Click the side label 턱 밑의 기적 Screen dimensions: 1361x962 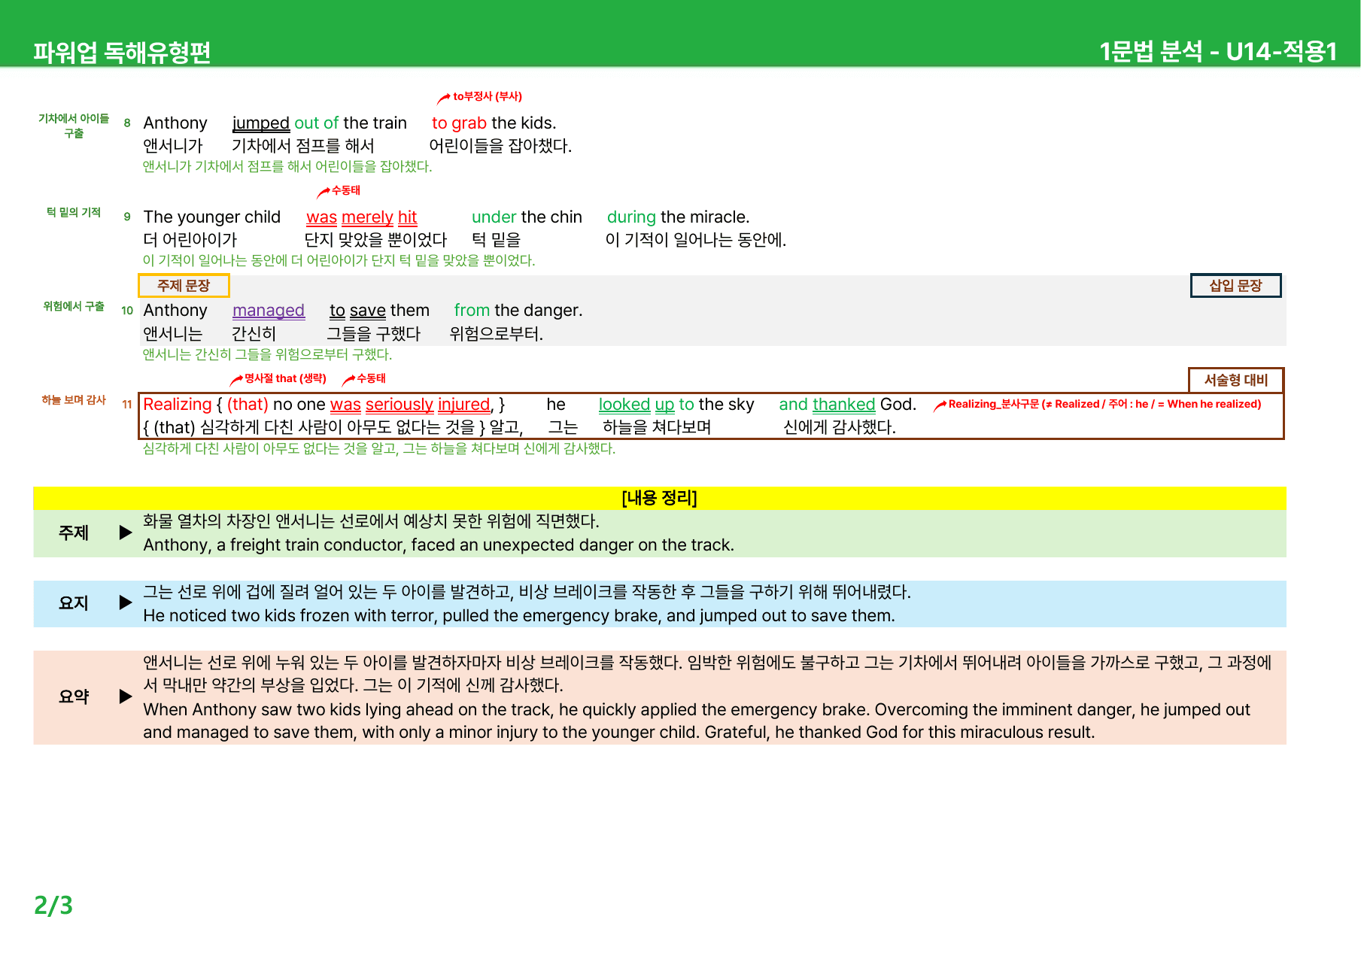74,212
